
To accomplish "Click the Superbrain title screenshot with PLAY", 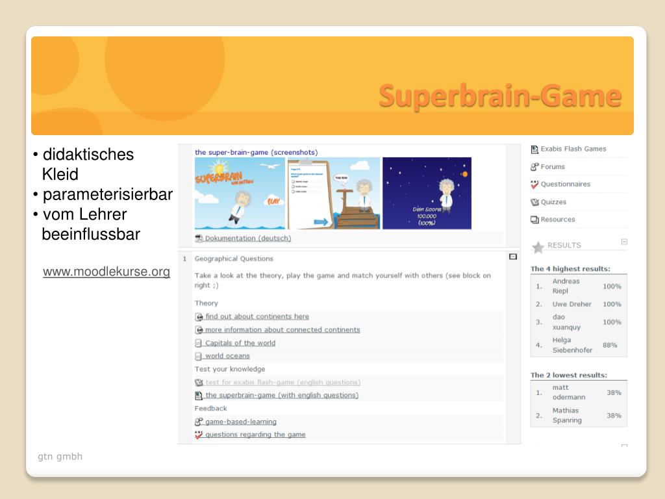I will click(240, 193).
